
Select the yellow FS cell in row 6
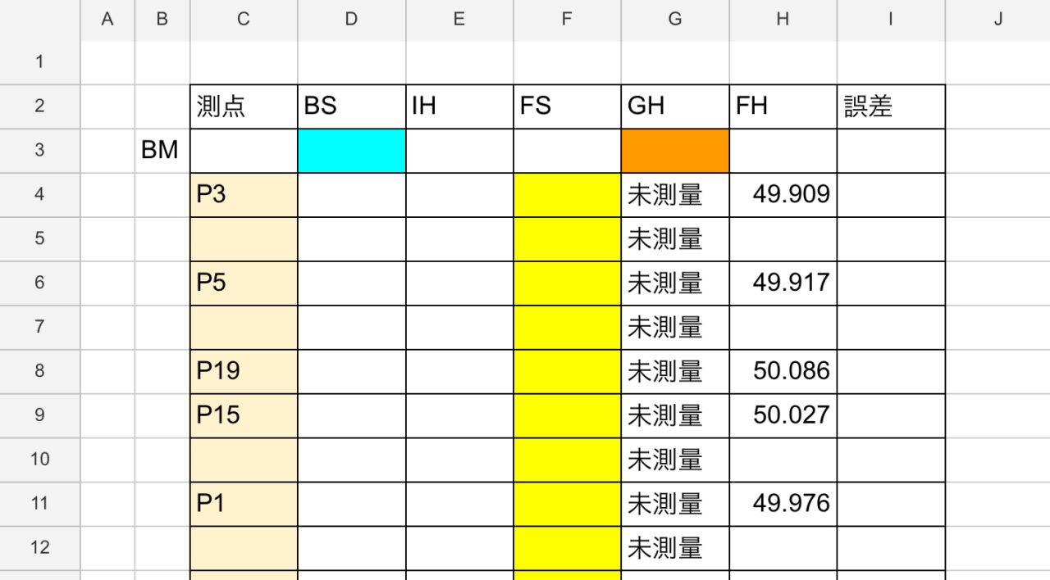point(568,283)
